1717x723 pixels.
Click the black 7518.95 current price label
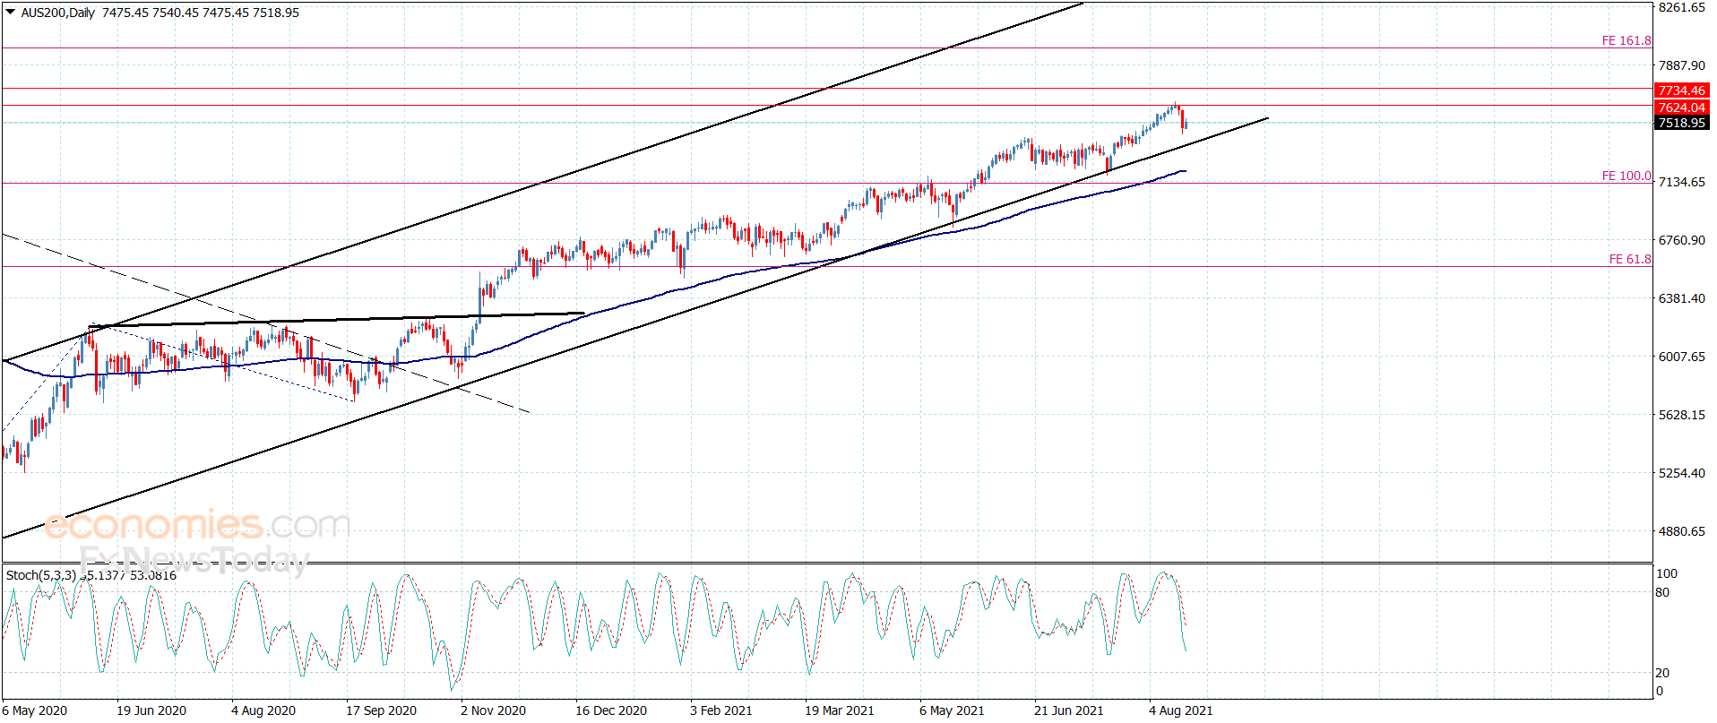coord(1681,123)
